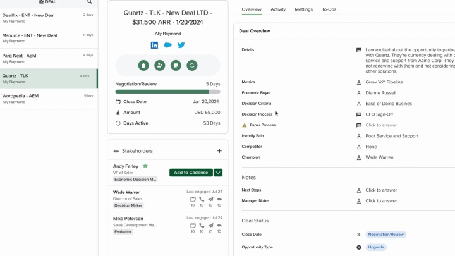Open the To-Dos tab
The height and width of the screenshot is (256, 455).
[x=329, y=9]
